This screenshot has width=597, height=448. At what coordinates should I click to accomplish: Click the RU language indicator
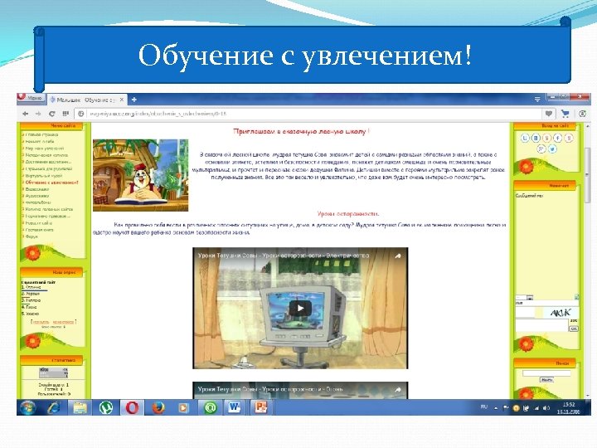pos(484,407)
